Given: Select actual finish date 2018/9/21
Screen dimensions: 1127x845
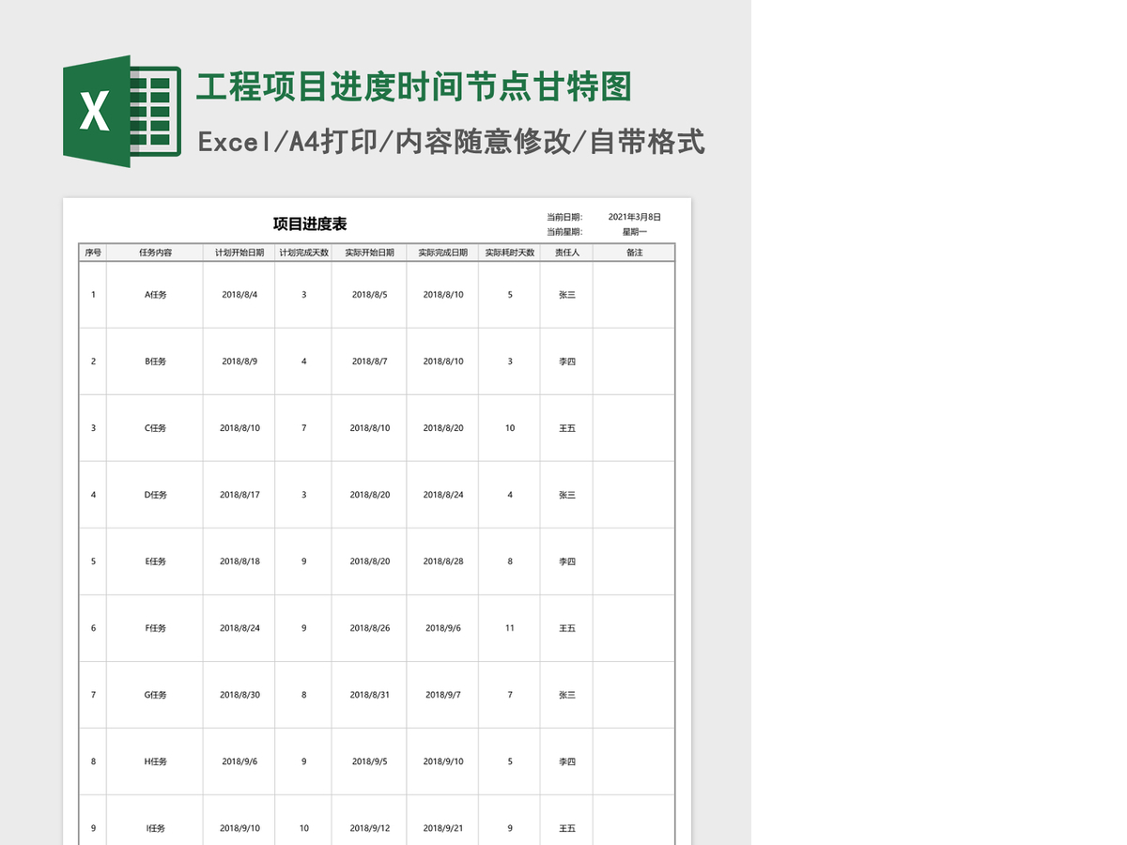Looking at the screenshot, I should [443, 828].
